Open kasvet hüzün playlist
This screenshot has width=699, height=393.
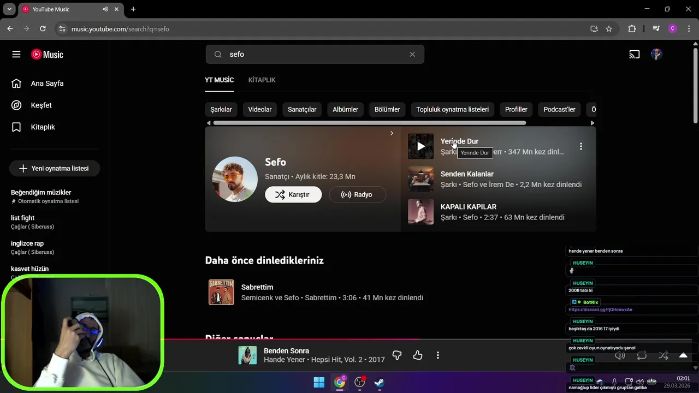(29, 269)
